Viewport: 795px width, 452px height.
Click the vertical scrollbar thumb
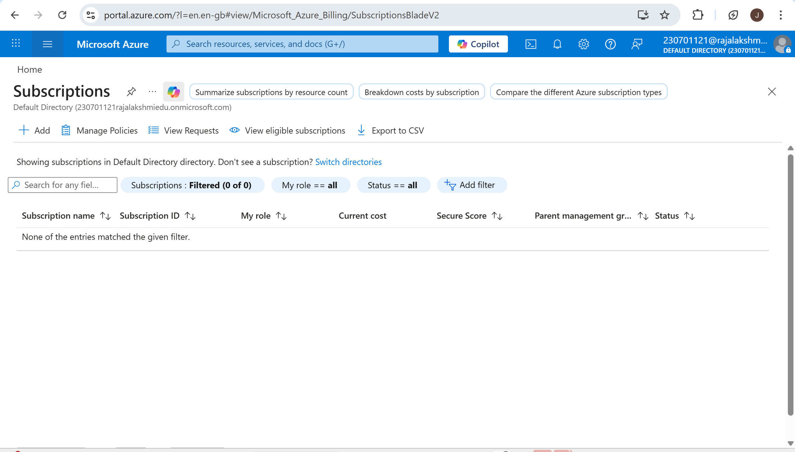coord(791,284)
